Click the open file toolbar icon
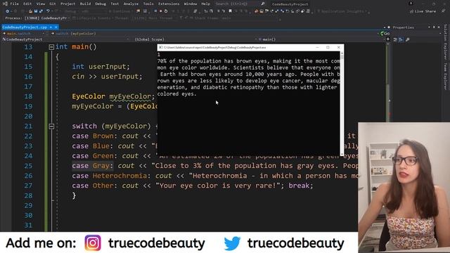 point(30,11)
